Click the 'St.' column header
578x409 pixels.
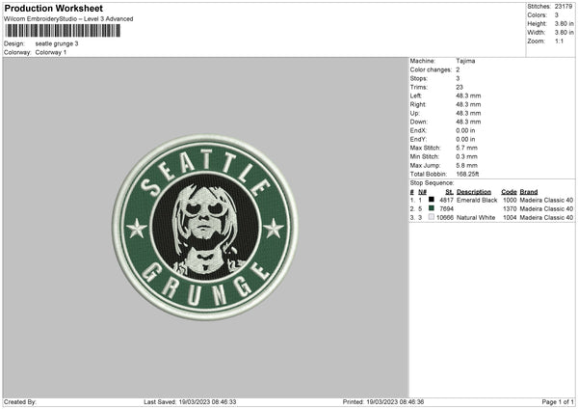coord(449,192)
